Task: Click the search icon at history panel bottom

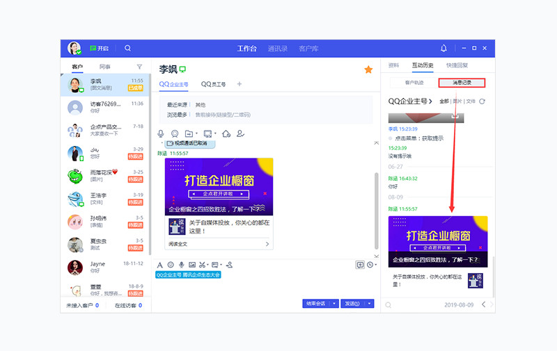Action: (389, 305)
